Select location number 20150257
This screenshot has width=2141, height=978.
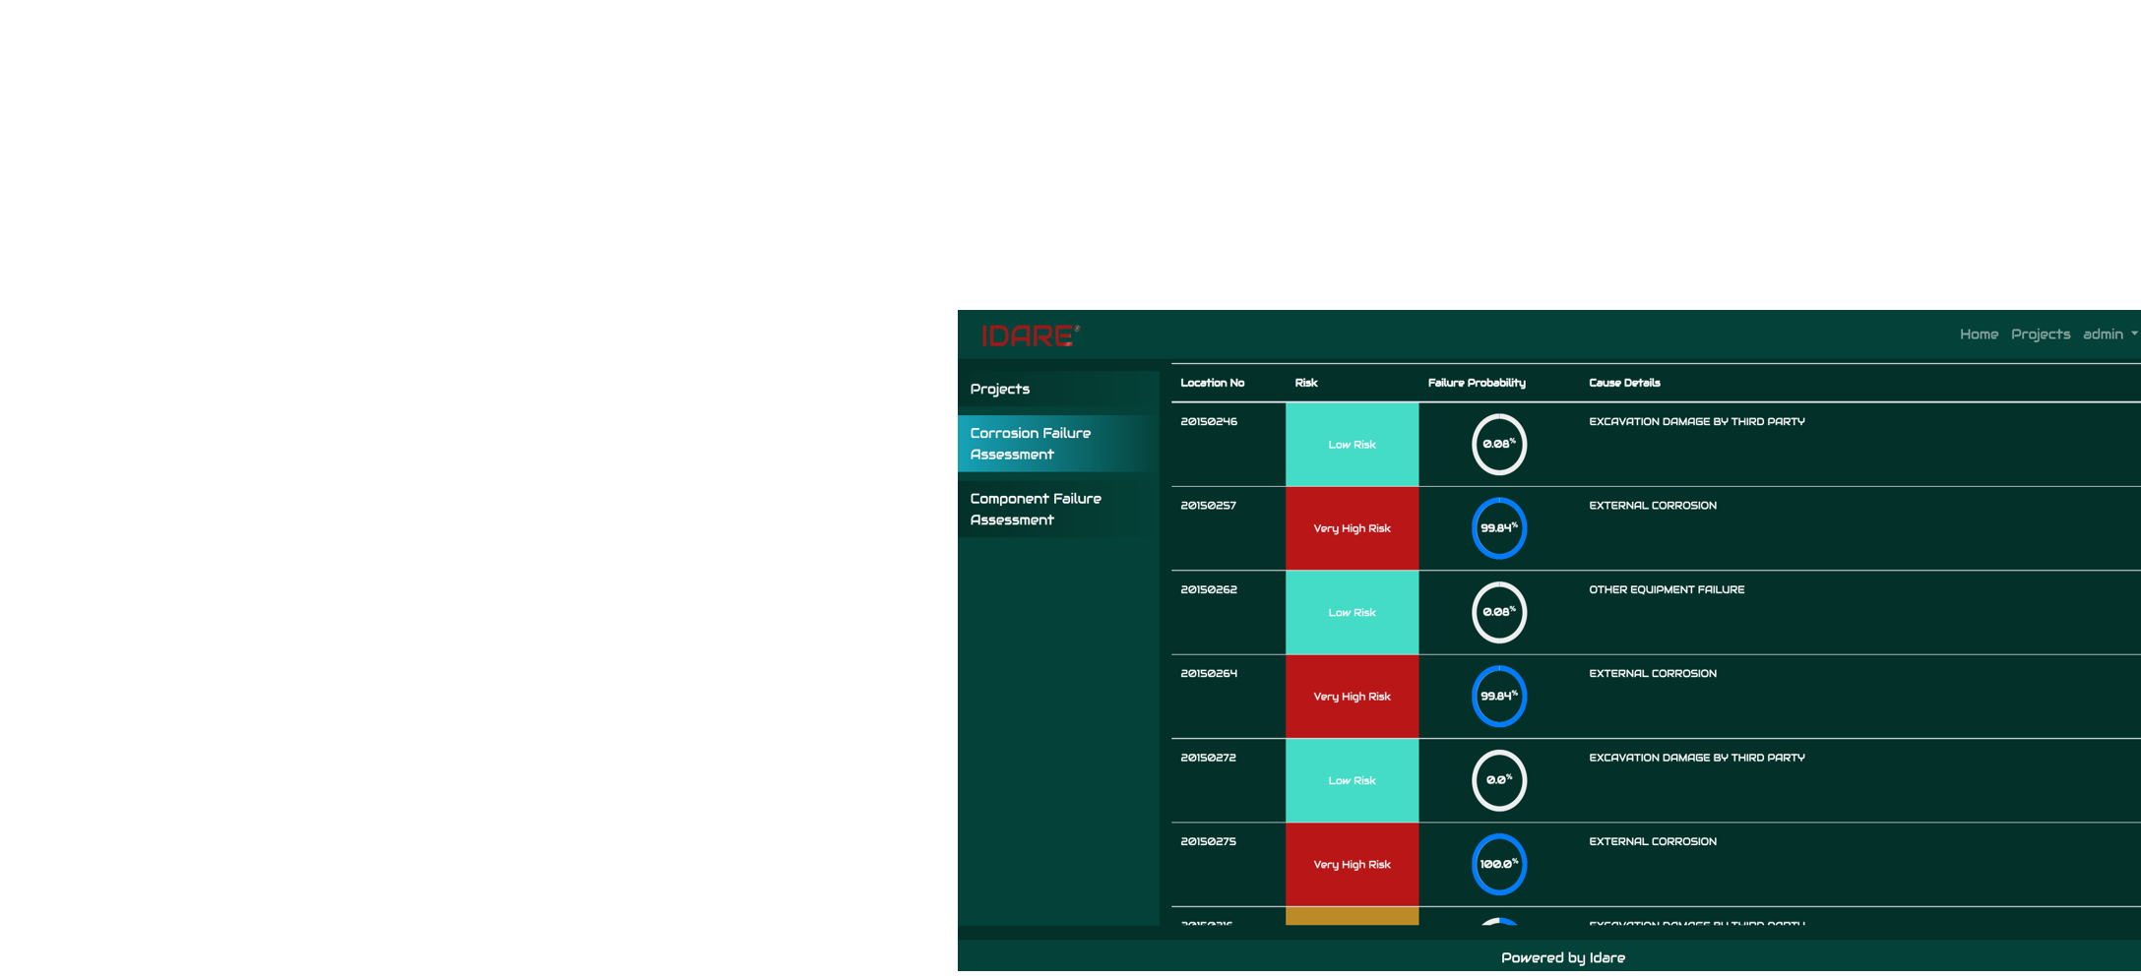(x=1209, y=506)
